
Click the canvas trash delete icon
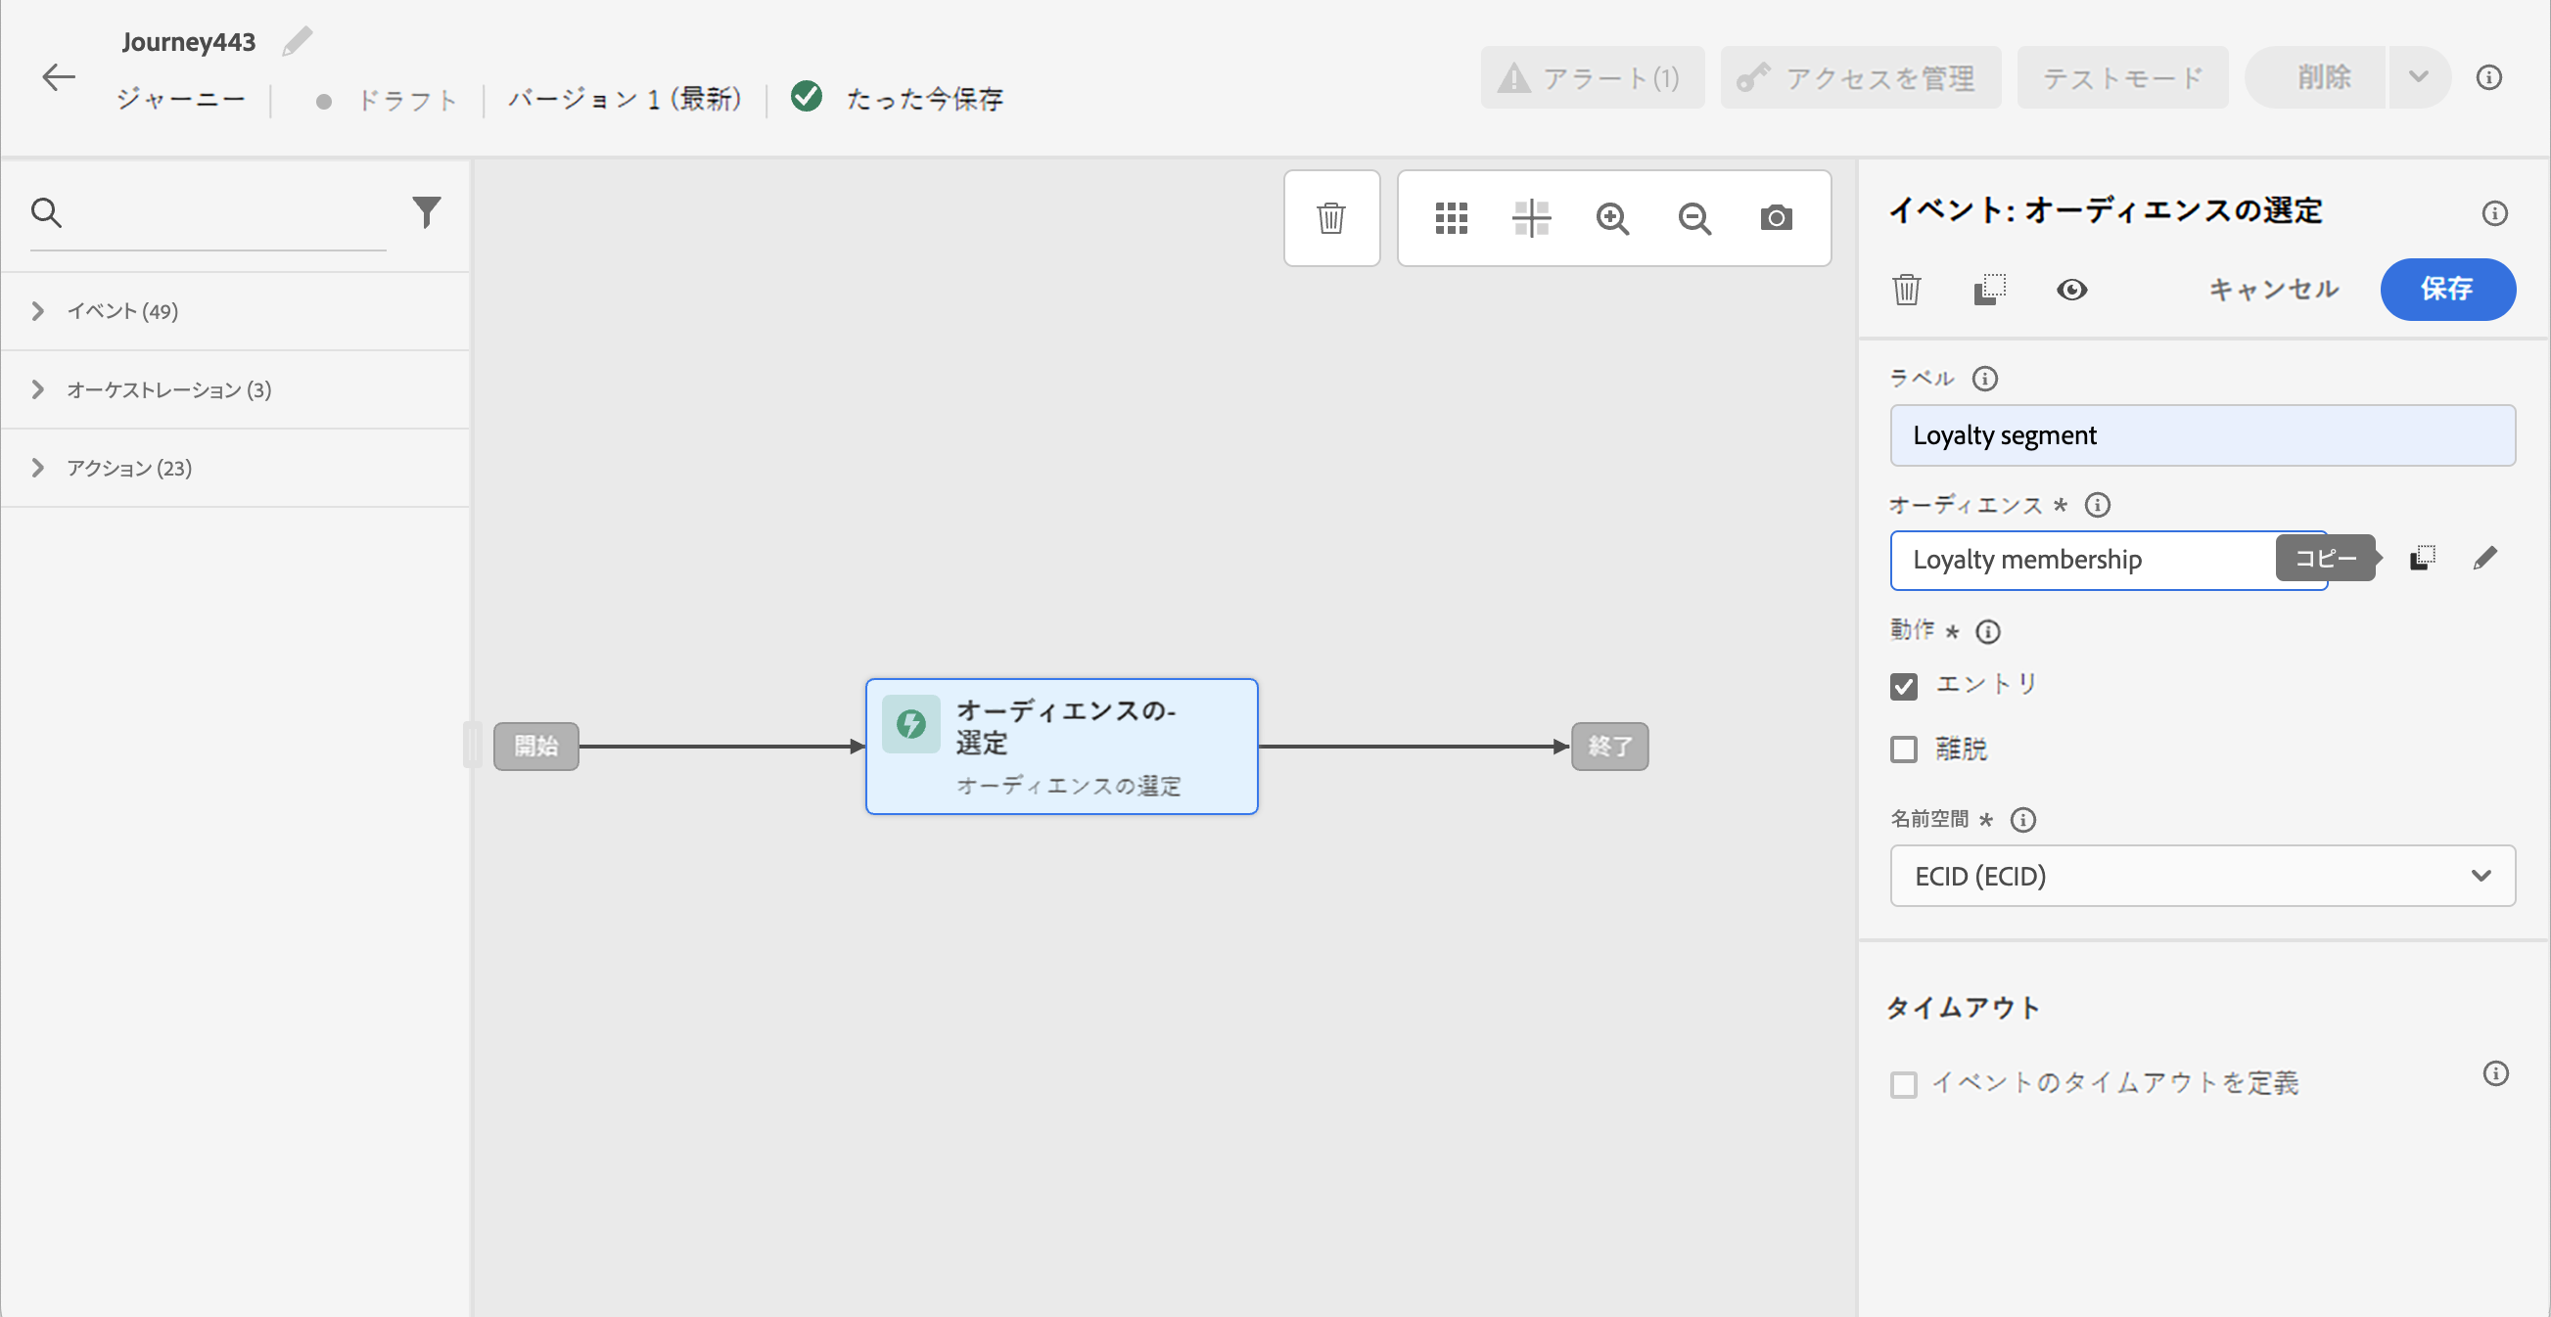(1330, 217)
